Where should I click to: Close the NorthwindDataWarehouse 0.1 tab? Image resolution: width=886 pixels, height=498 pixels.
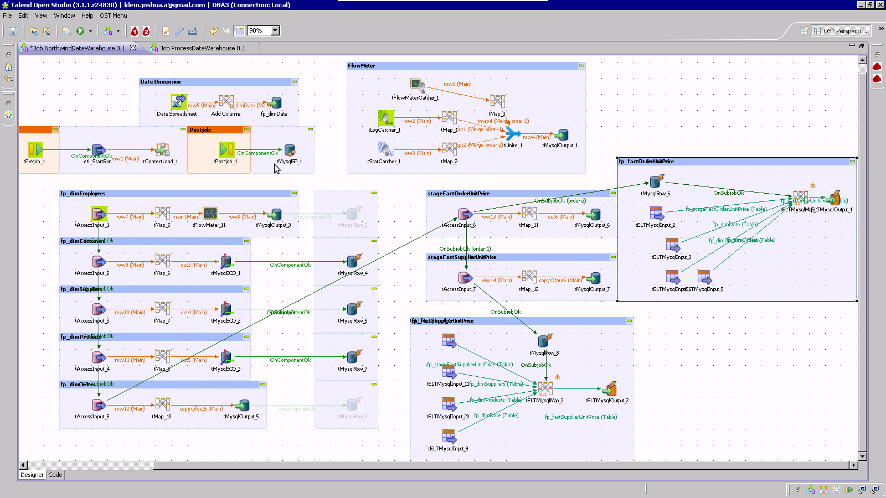[133, 48]
